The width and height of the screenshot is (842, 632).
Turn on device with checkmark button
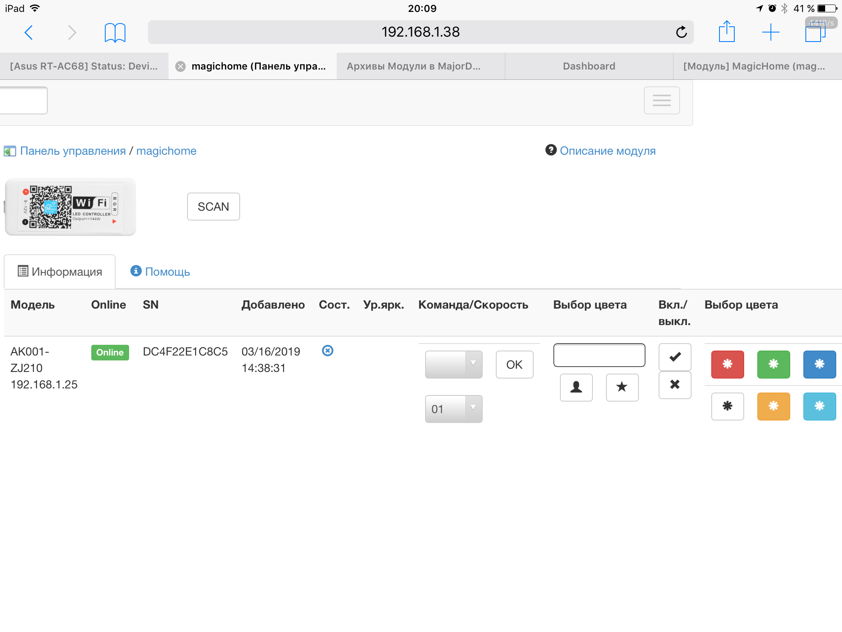coord(675,357)
